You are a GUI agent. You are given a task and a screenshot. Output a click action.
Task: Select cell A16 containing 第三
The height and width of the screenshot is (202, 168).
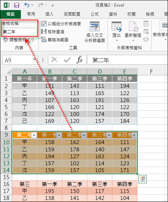pyautogui.click(x=25, y=184)
